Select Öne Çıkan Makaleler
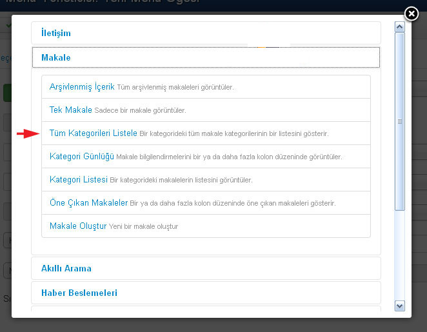Image resolution: width=427 pixels, height=332 pixels. pos(88,202)
